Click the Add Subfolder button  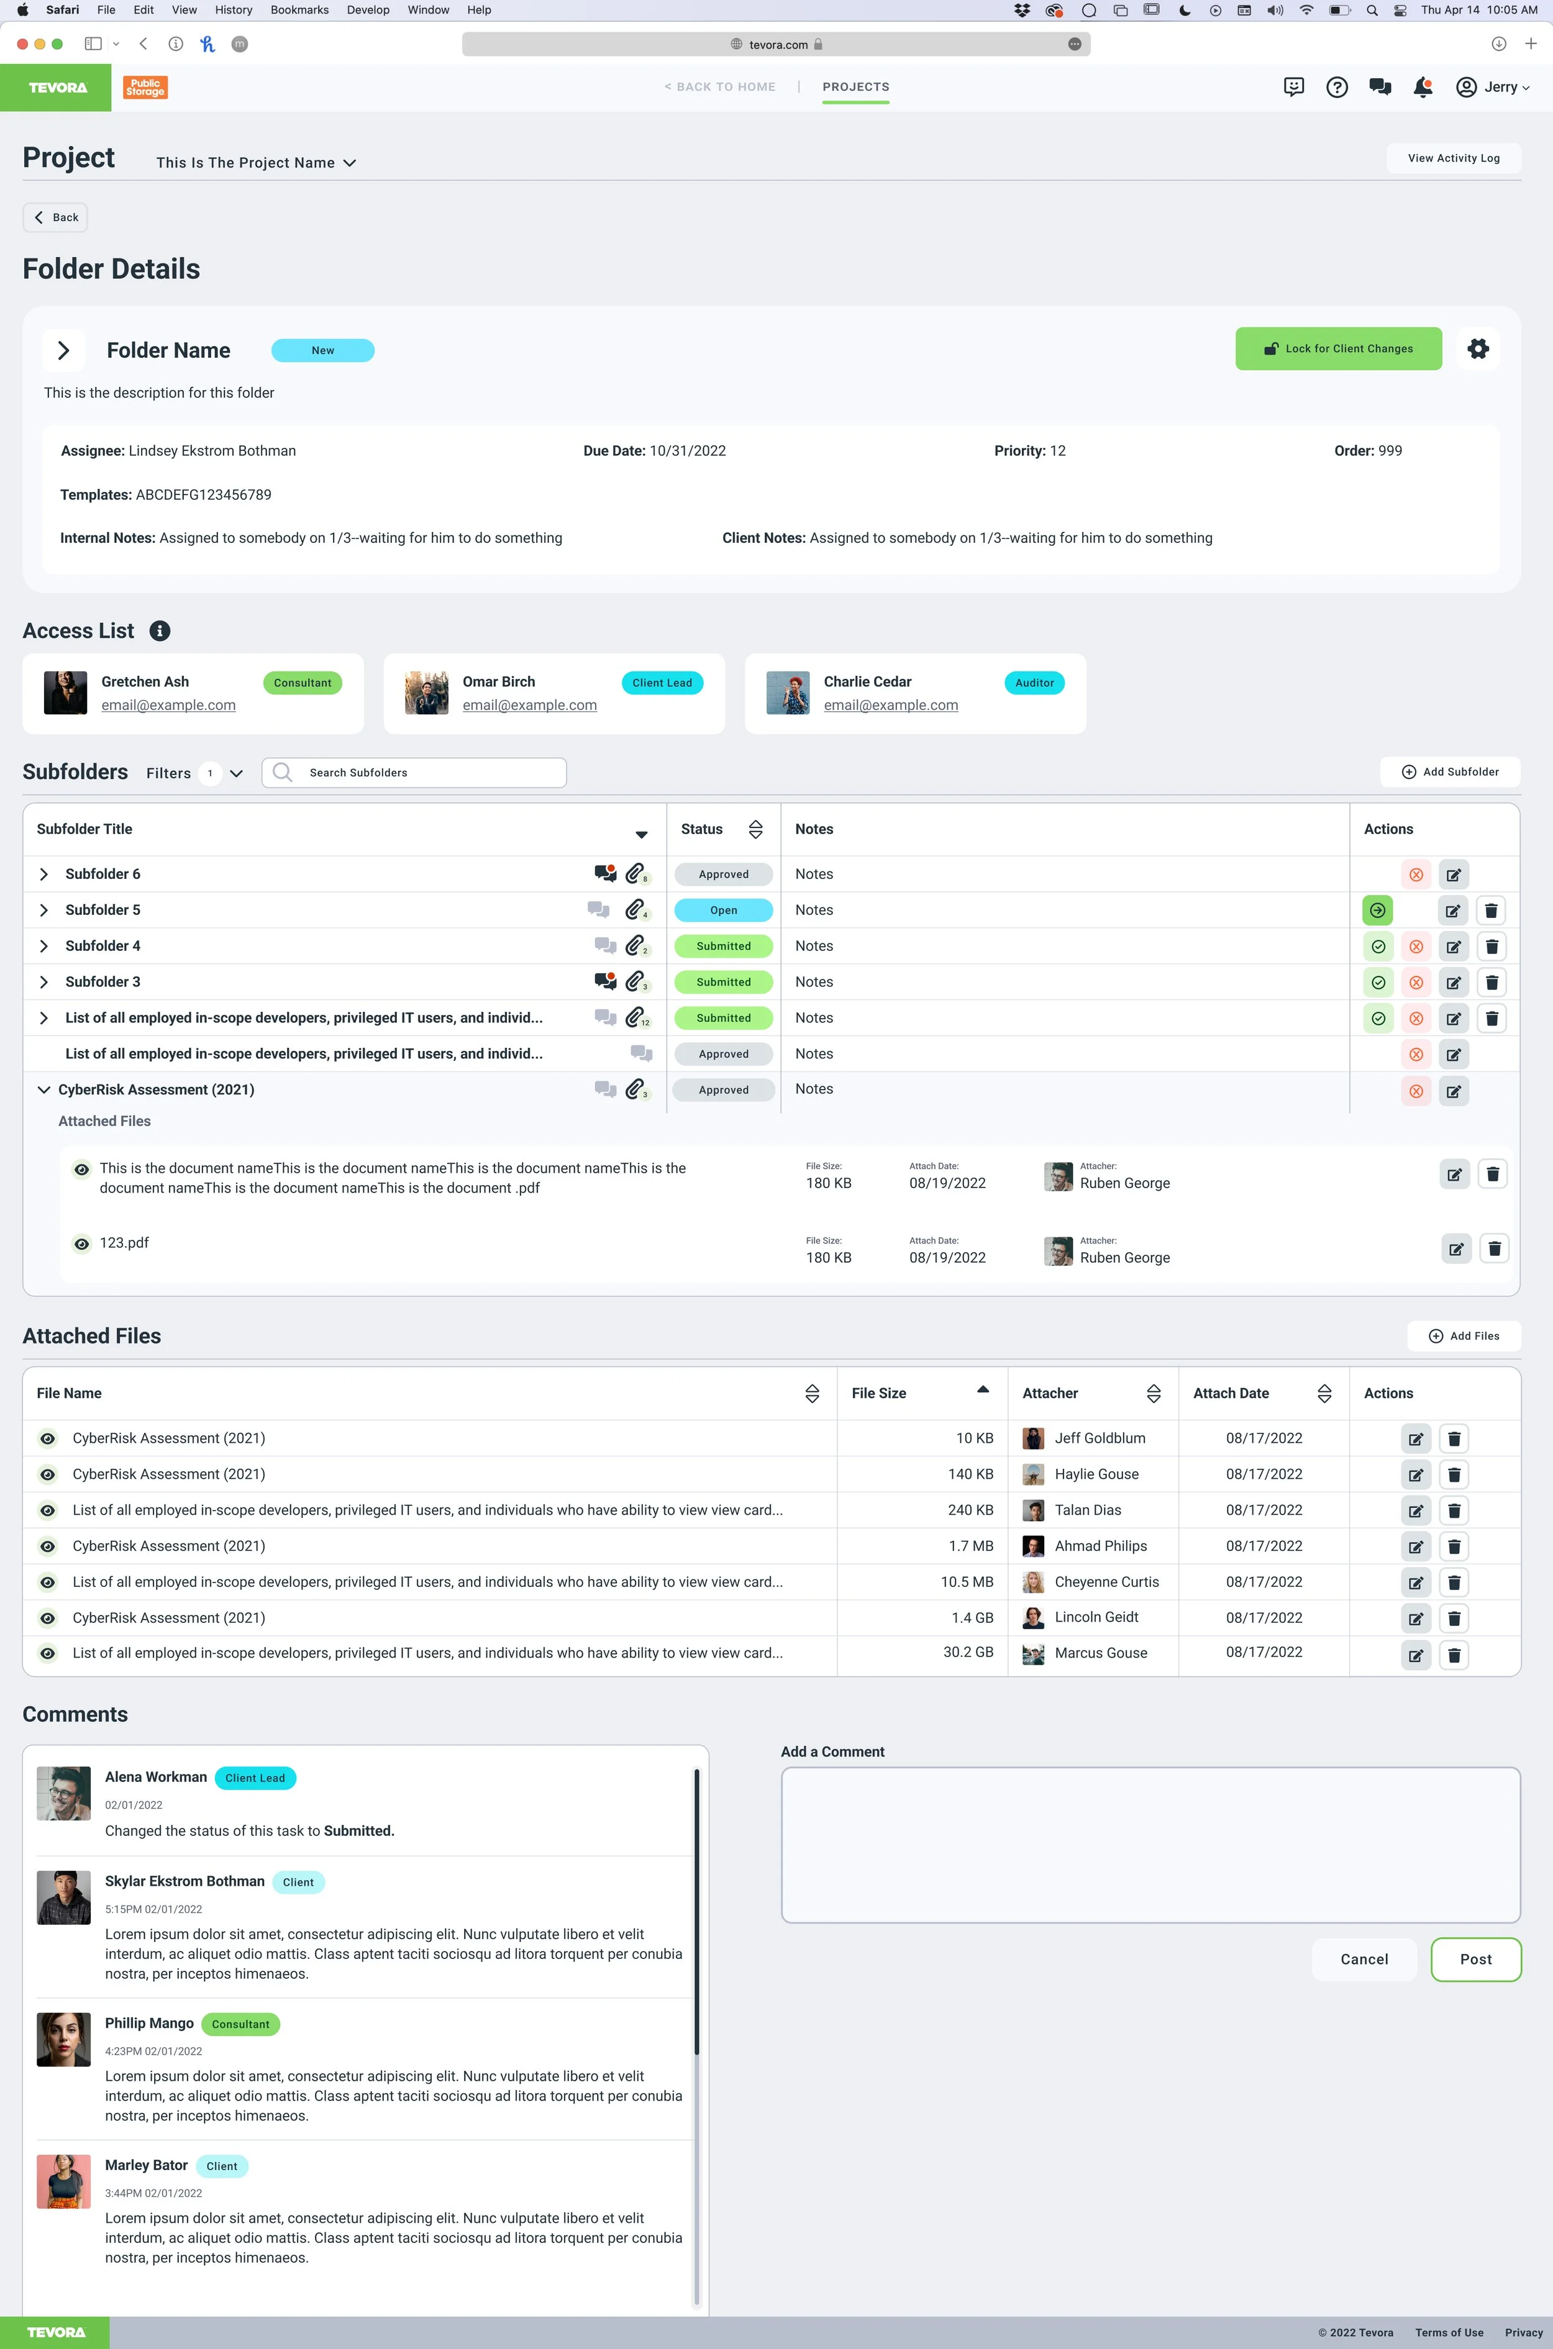pos(1449,771)
